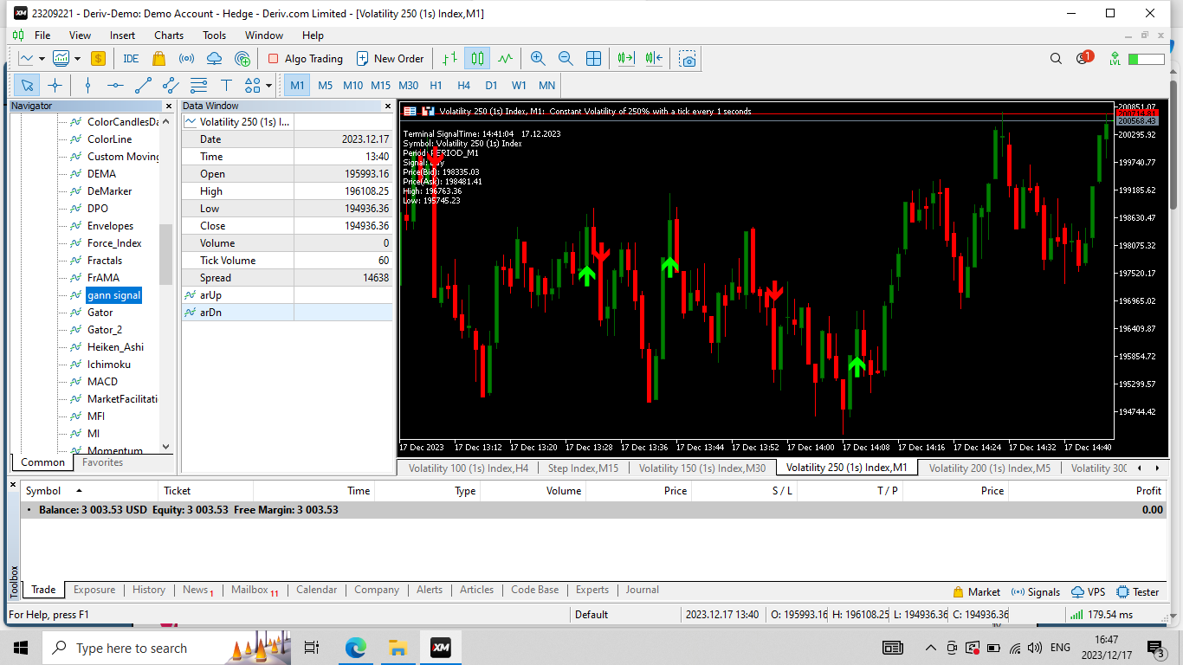Select the crosshair tool

click(55, 85)
